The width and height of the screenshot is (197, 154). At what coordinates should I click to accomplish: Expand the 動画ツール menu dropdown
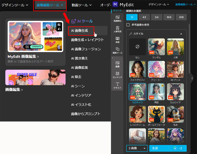(82, 5)
